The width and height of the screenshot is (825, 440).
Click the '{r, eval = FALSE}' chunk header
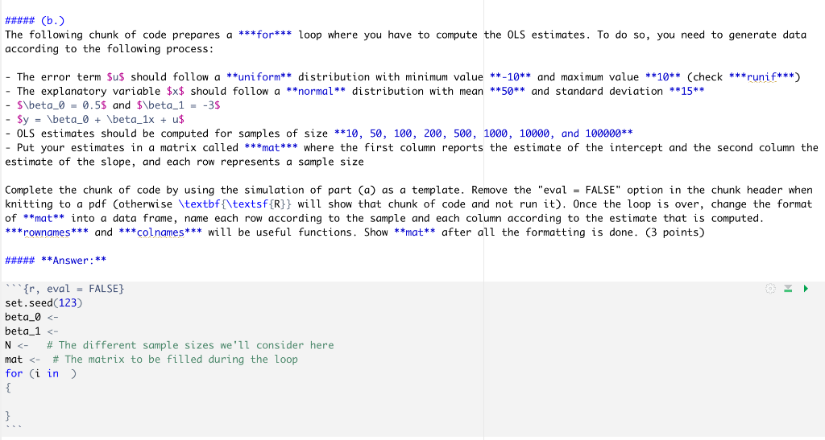(73, 289)
